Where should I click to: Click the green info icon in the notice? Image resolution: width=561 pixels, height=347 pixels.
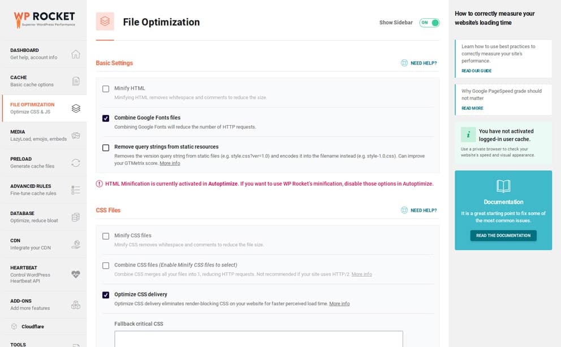pos(468,135)
